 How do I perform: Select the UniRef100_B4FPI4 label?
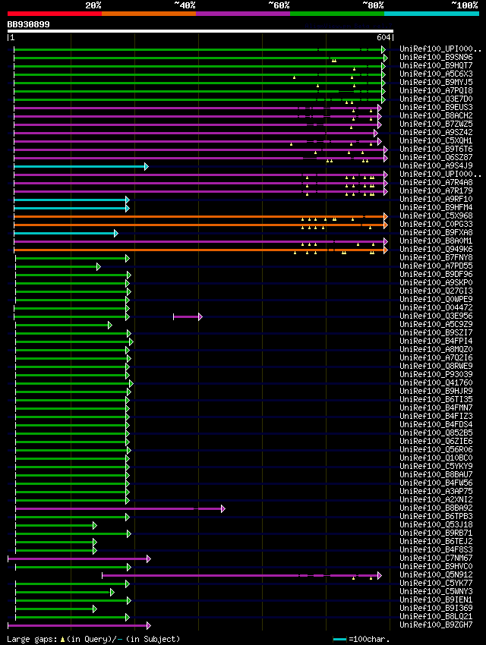point(436,341)
